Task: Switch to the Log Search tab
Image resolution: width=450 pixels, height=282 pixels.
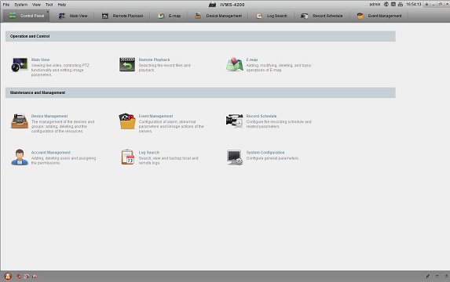Action: (x=272, y=16)
